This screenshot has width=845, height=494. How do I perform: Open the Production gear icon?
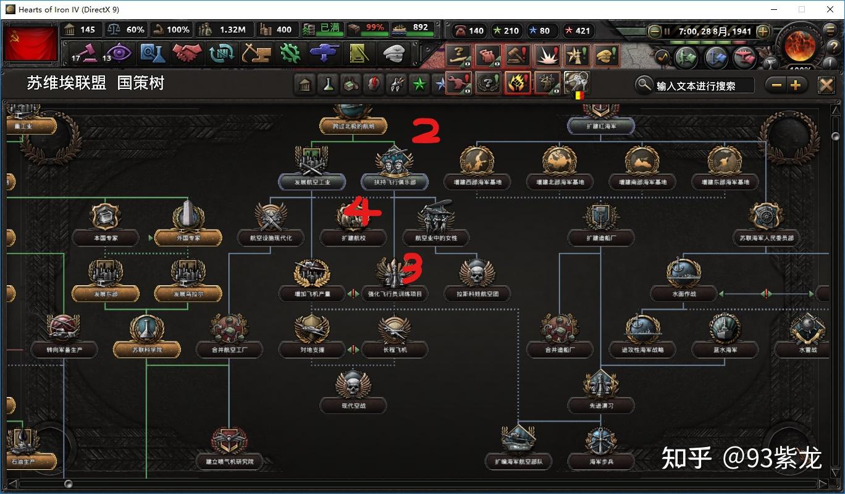[x=290, y=54]
